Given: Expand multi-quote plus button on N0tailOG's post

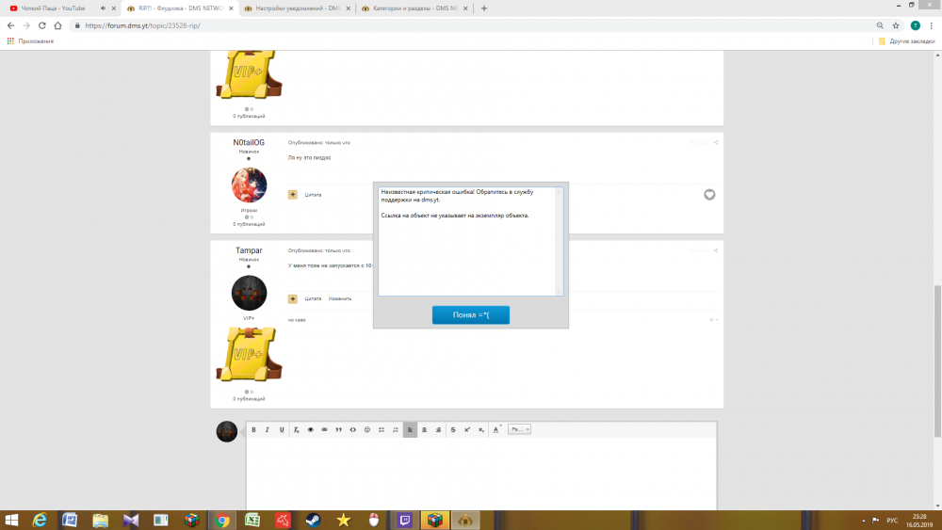Looking at the screenshot, I should click(x=293, y=195).
